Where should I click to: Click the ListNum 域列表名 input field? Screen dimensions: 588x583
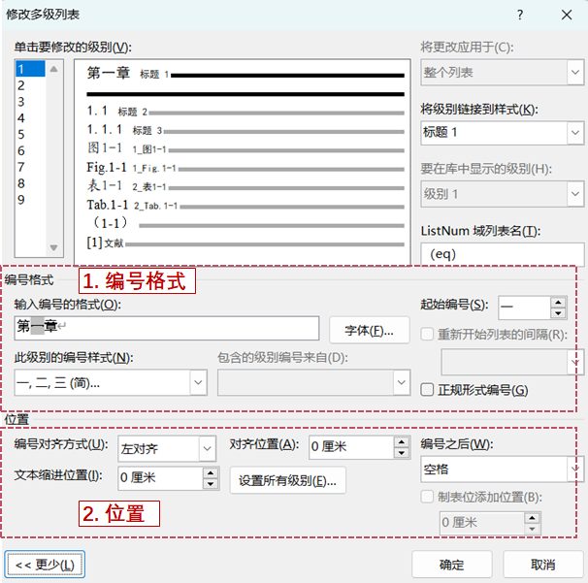point(502,254)
